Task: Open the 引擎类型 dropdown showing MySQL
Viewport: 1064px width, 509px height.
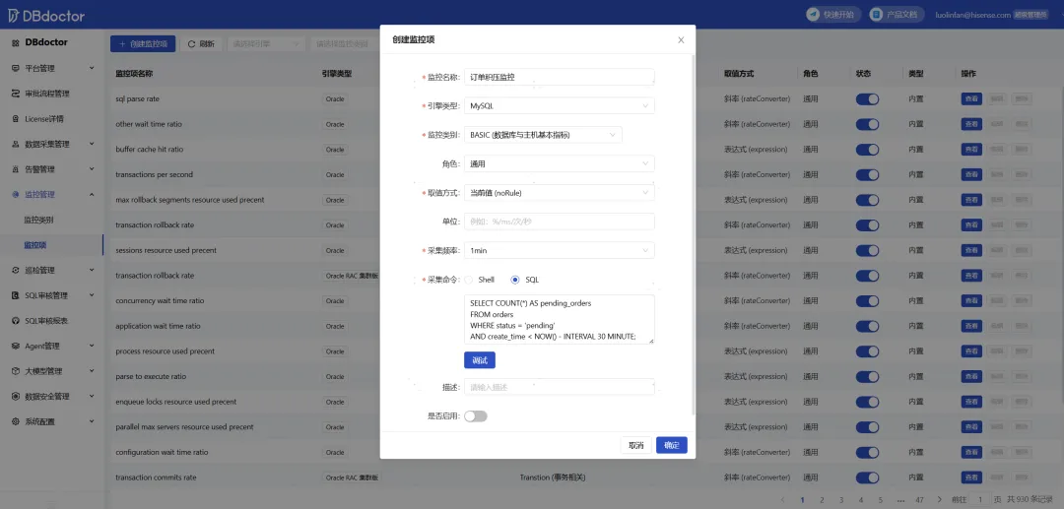Action: [560, 105]
